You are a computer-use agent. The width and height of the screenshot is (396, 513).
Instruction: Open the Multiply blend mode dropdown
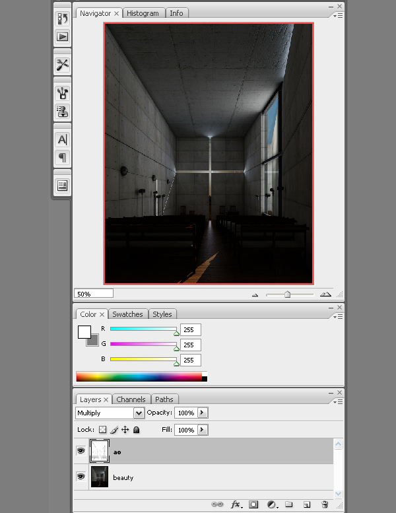[110, 413]
